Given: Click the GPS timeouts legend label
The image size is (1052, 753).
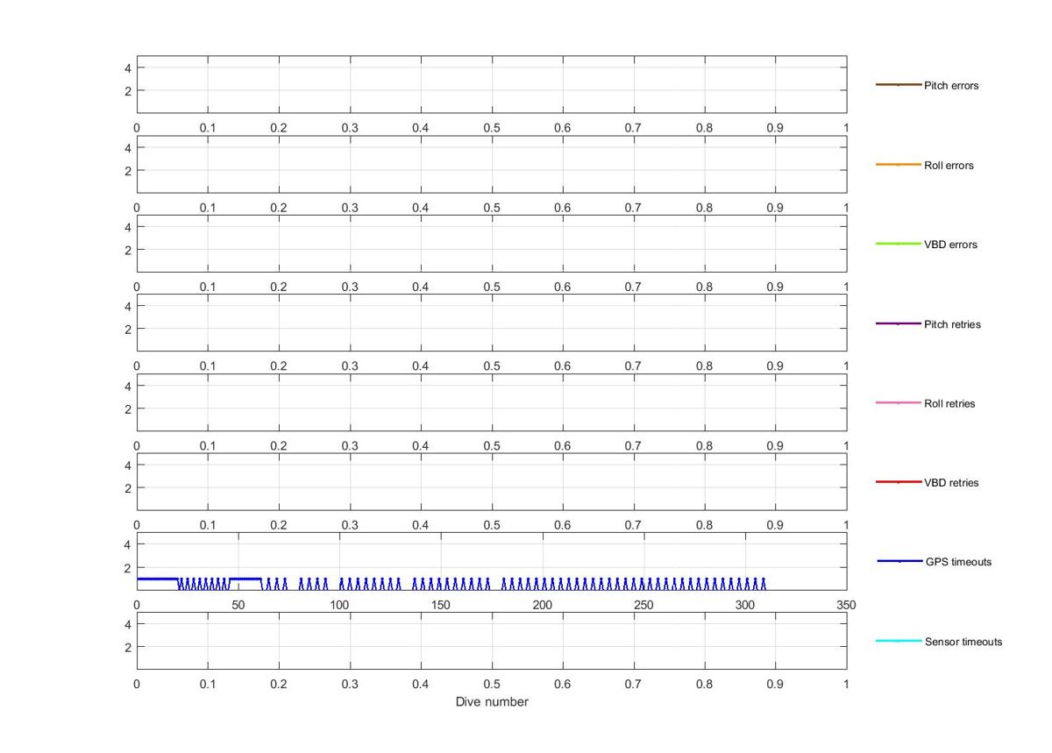Looking at the screenshot, I should coord(958,562).
